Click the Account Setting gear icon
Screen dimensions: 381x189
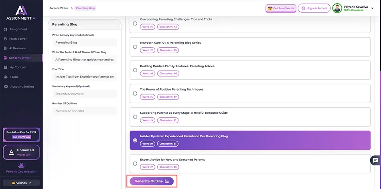coord(6,86)
